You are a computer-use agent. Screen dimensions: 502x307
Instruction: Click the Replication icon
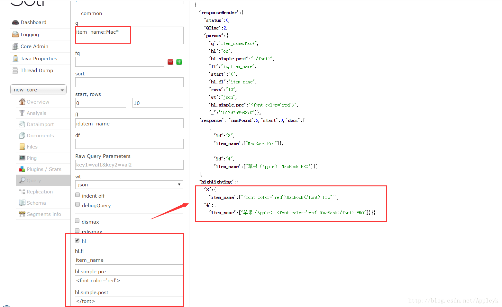tap(22, 192)
